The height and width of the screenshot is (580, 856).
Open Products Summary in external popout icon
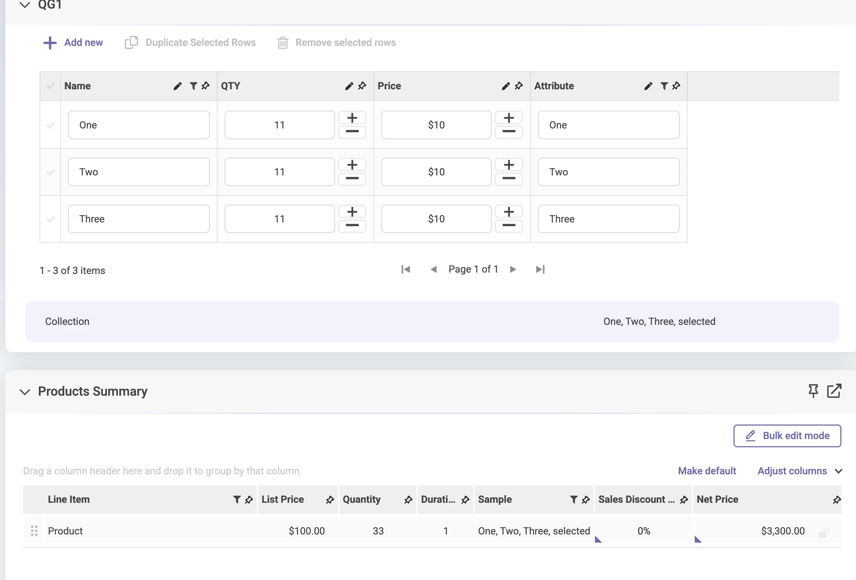(x=834, y=391)
